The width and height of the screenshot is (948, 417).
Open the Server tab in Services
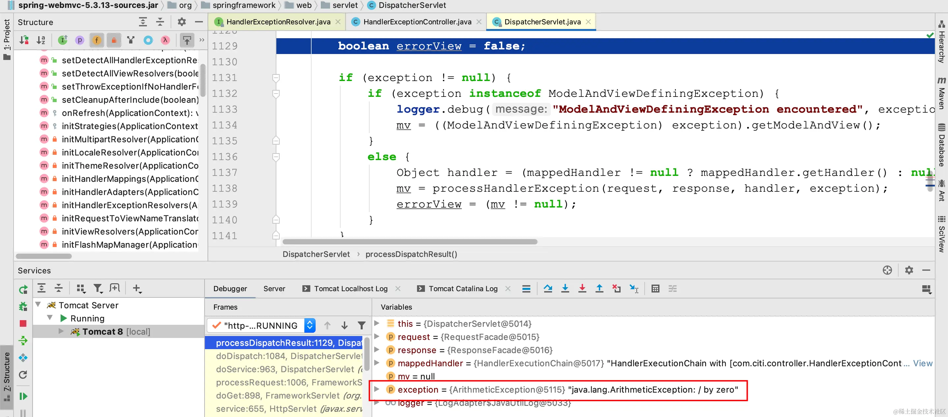[274, 289]
